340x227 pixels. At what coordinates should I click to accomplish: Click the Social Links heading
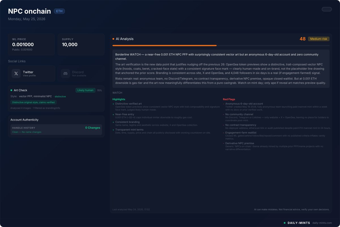click(17, 61)
